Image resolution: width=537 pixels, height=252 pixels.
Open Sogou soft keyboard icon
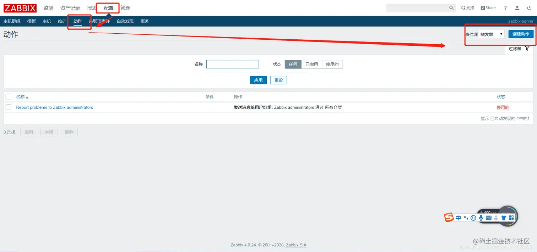488,218
